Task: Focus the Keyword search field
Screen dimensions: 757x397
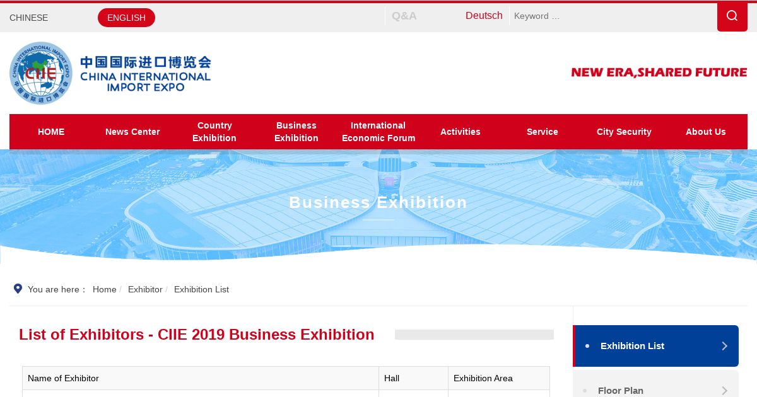Action: (x=613, y=16)
